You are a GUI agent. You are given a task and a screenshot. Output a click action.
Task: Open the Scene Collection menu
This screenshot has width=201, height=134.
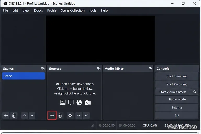72,10
